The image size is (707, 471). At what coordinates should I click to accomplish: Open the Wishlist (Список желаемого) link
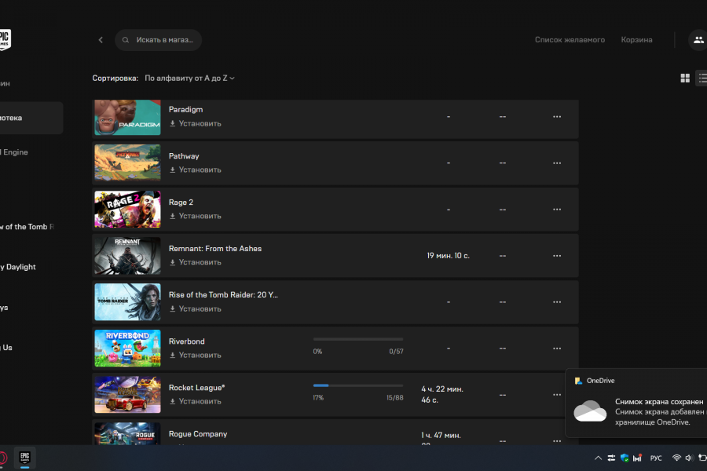pyautogui.click(x=570, y=40)
